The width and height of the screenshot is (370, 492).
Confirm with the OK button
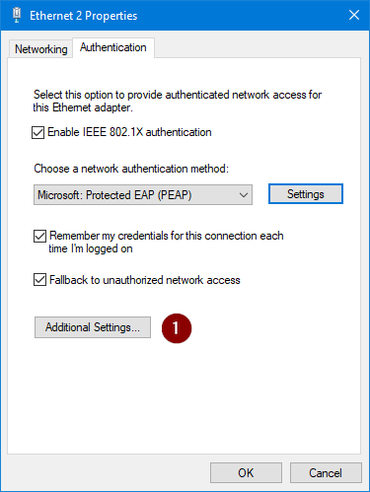coord(246,473)
